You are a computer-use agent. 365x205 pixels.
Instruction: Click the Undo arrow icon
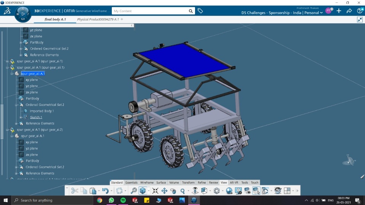(105, 191)
